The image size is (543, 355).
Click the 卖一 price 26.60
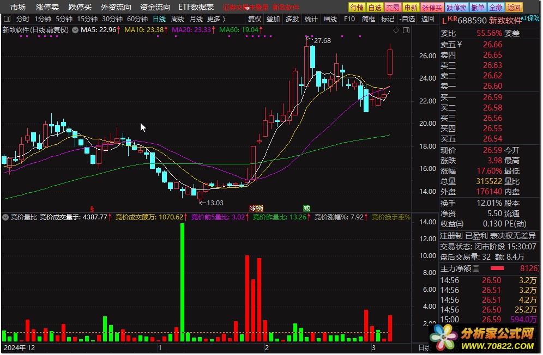(x=492, y=86)
